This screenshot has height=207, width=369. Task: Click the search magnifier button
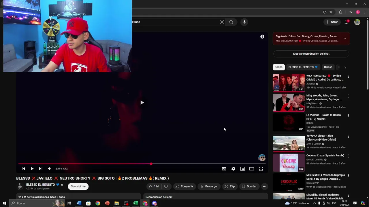(231, 22)
